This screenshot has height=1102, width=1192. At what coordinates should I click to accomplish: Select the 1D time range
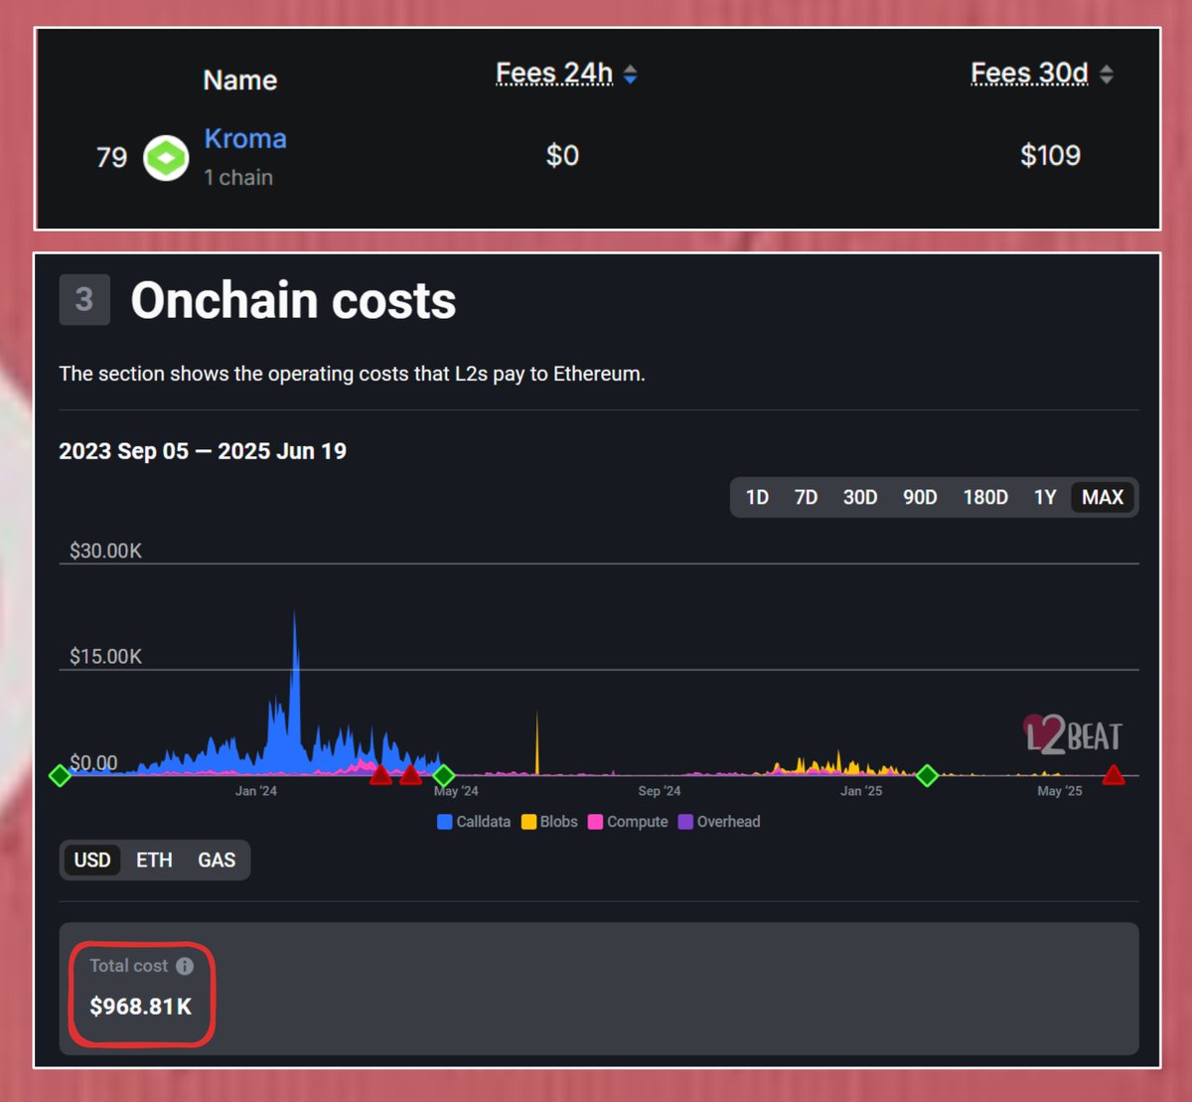coord(757,497)
